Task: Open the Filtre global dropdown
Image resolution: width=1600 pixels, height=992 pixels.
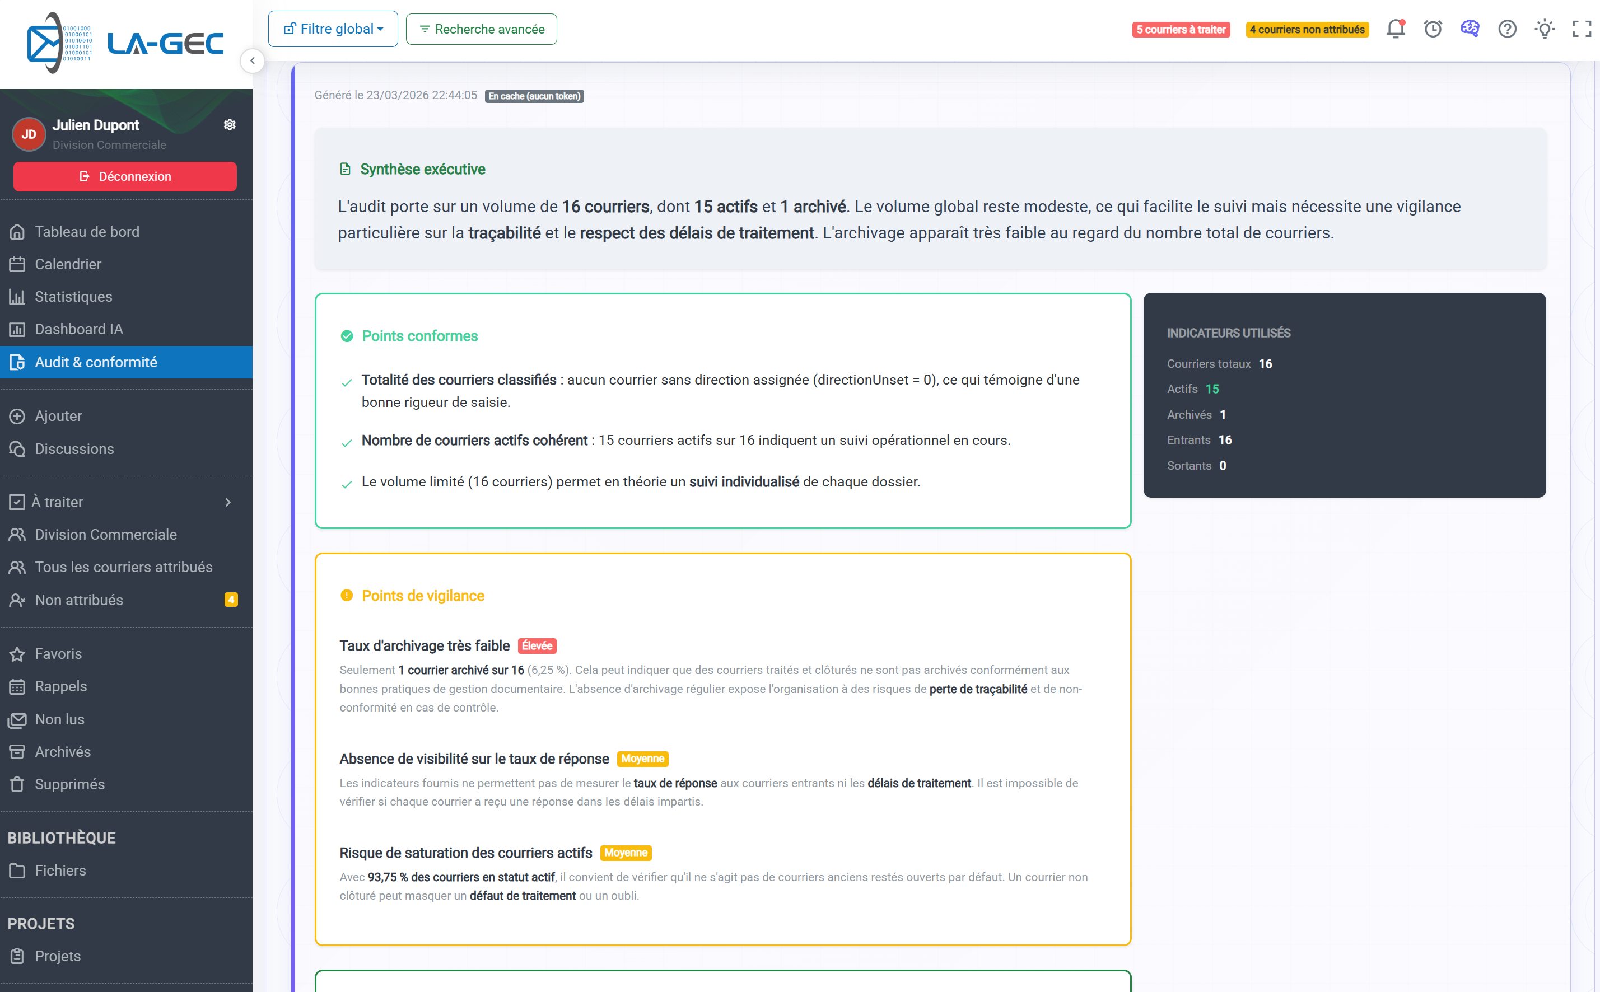Action: pyautogui.click(x=333, y=29)
